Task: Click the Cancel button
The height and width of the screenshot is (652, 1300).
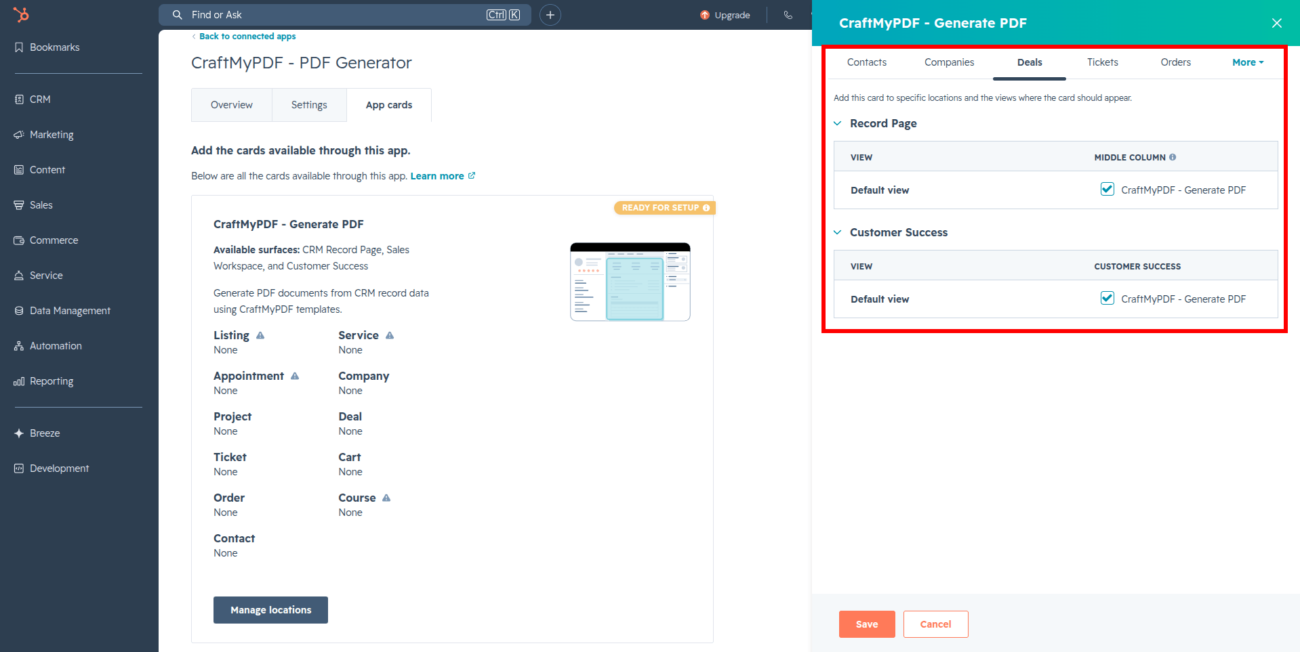Action: tap(935, 624)
